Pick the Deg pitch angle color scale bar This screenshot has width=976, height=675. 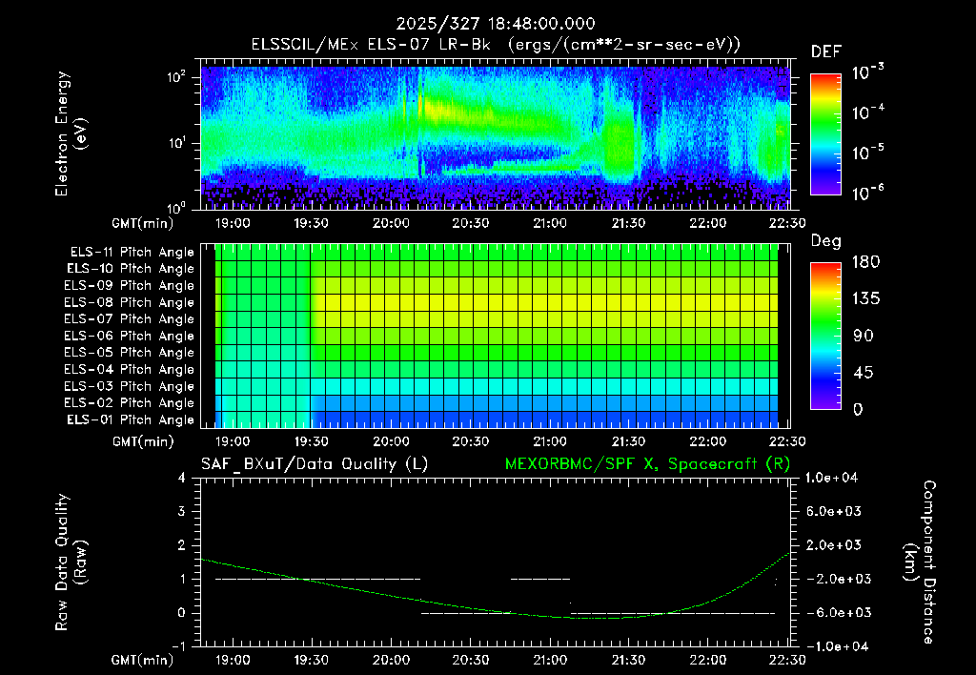(825, 336)
